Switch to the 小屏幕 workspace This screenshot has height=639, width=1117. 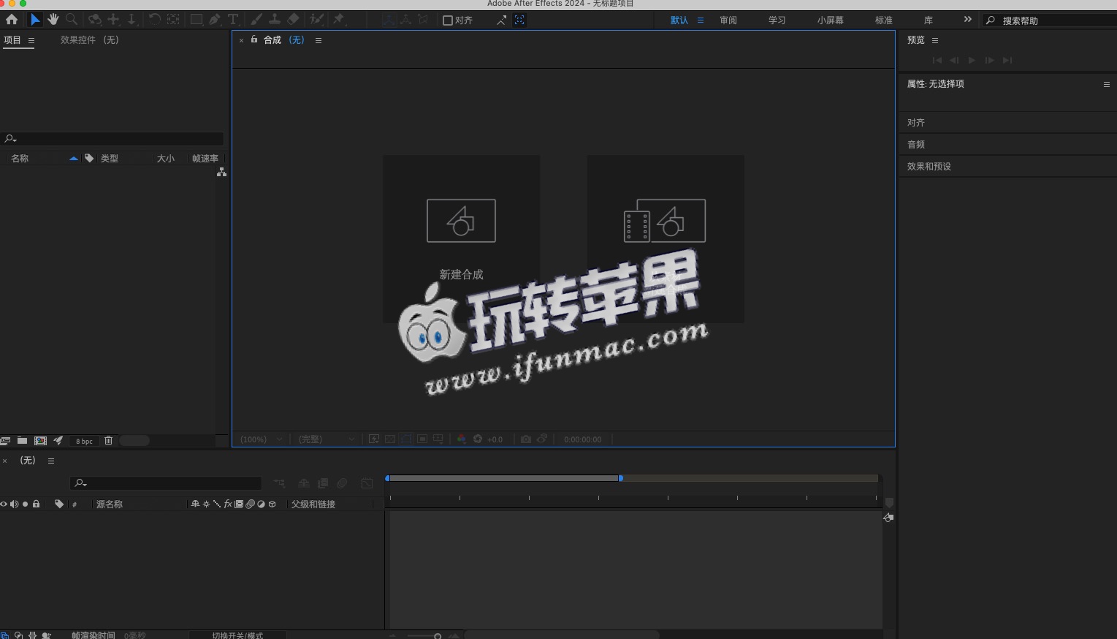pos(831,20)
